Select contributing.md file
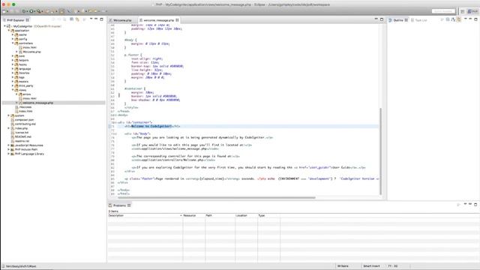480x270 pixels. [x=25, y=124]
